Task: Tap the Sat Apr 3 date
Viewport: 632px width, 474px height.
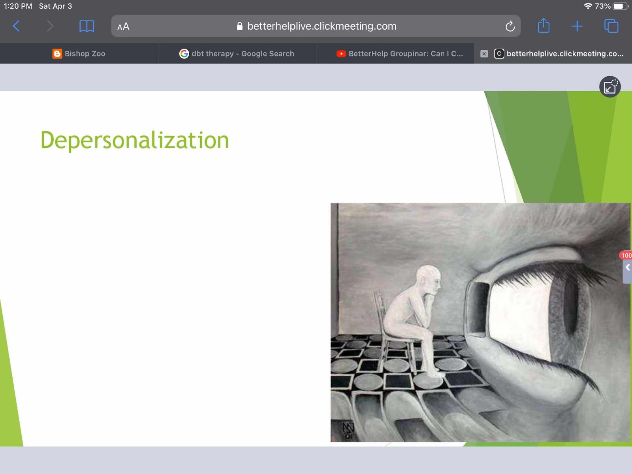Action: (x=55, y=6)
